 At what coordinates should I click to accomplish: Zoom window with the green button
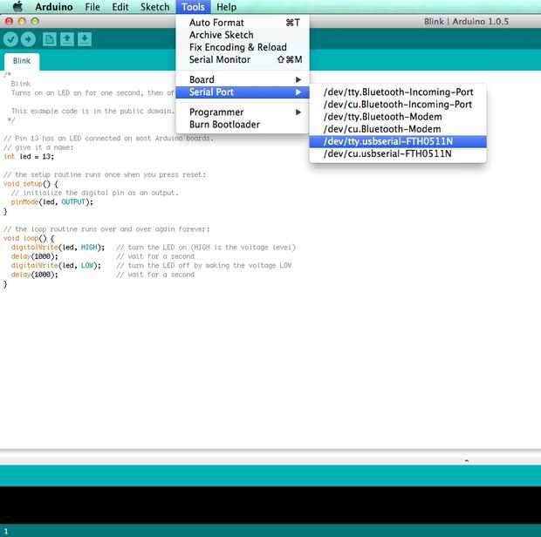click(x=35, y=22)
